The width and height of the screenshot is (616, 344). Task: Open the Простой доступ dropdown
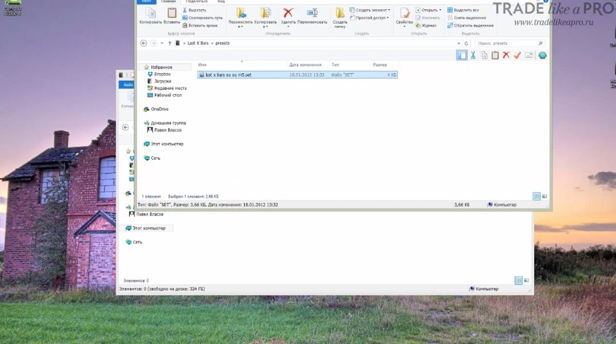(369, 18)
